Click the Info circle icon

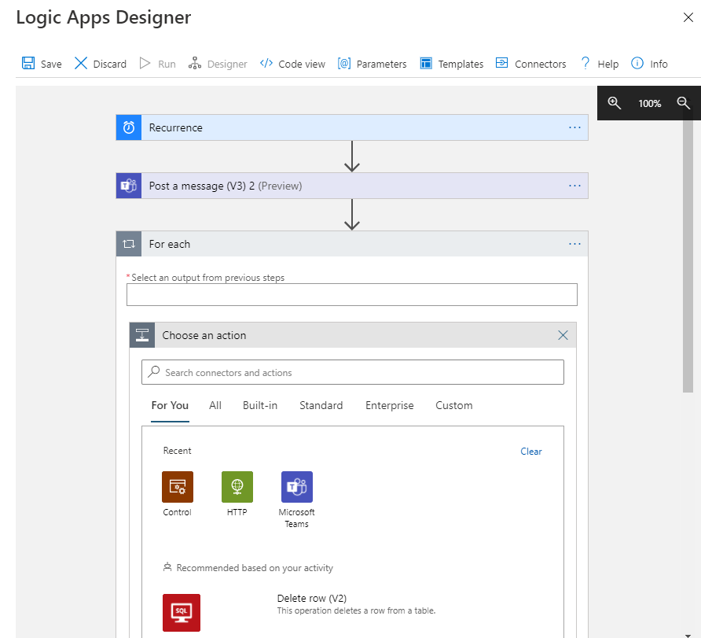coord(637,63)
